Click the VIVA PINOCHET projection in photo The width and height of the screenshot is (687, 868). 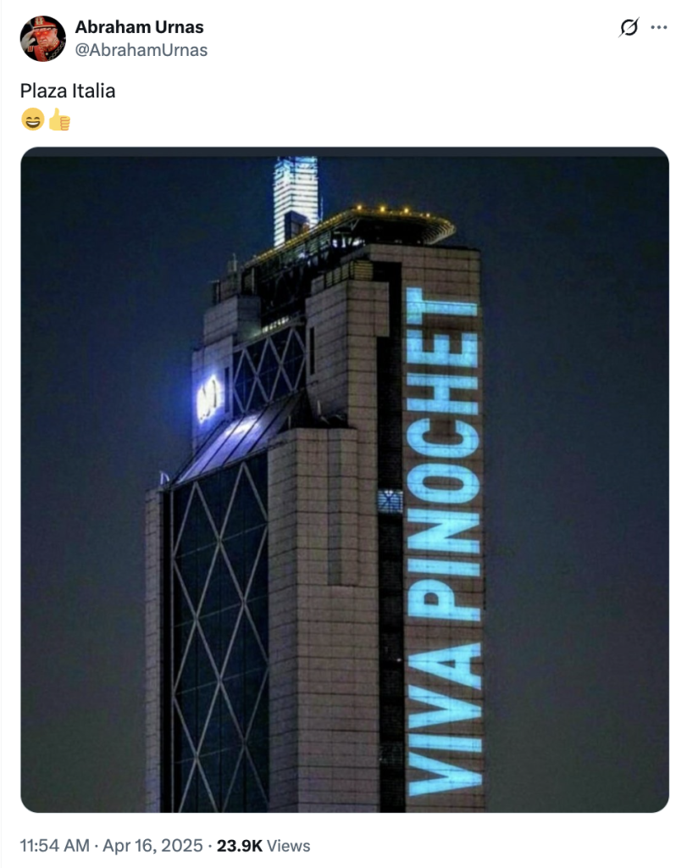[x=443, y=542]
